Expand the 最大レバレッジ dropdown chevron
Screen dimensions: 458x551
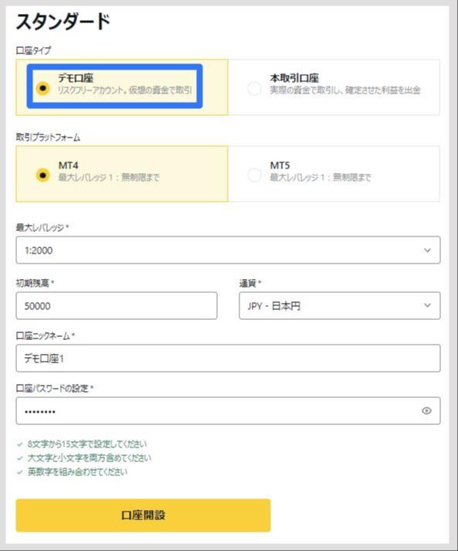tap(427, 250)
